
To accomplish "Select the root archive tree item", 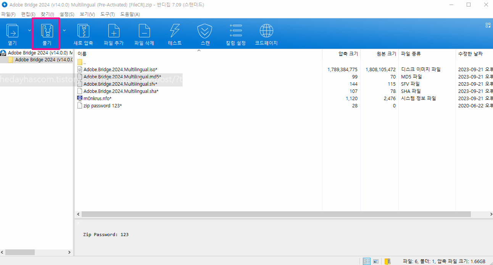I will pyautogui.click(x=40, y=53).
